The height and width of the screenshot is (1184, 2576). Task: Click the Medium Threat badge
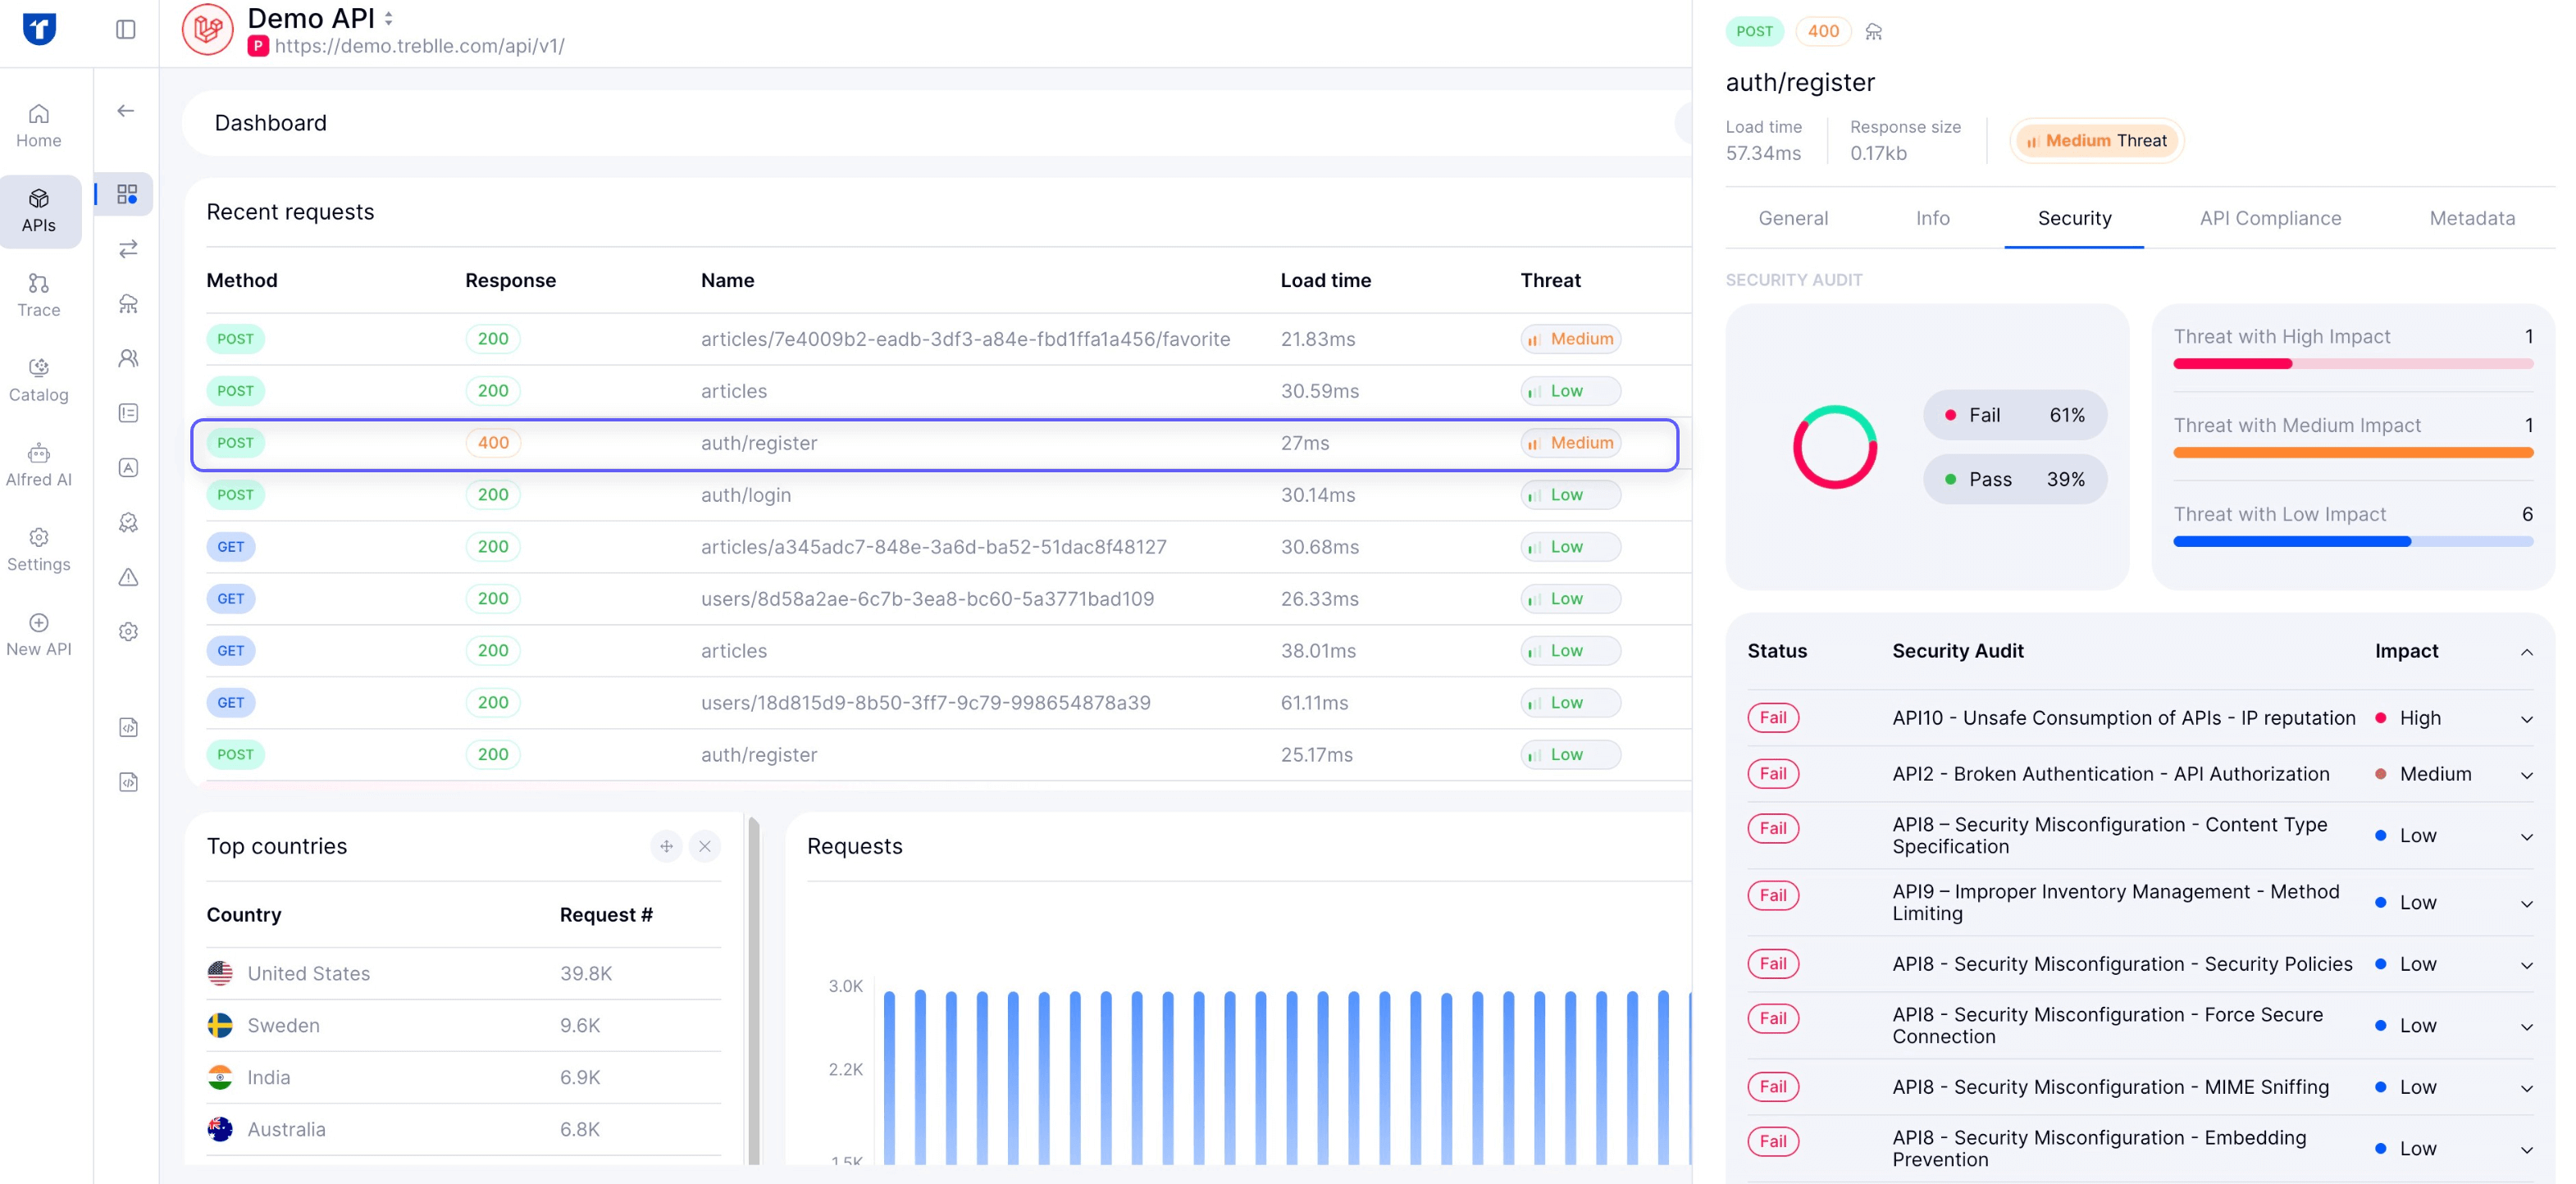2096,141
